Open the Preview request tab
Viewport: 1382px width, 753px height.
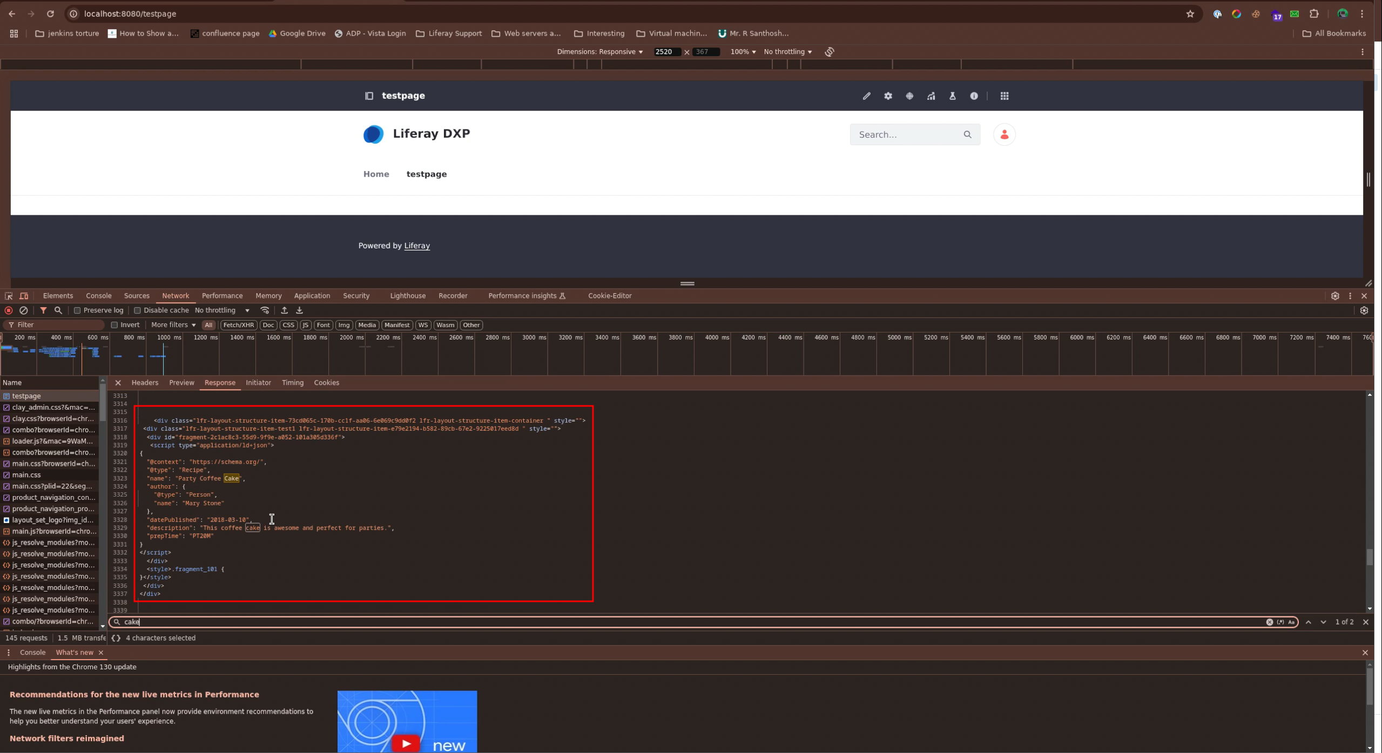click(x=181, y=383)
